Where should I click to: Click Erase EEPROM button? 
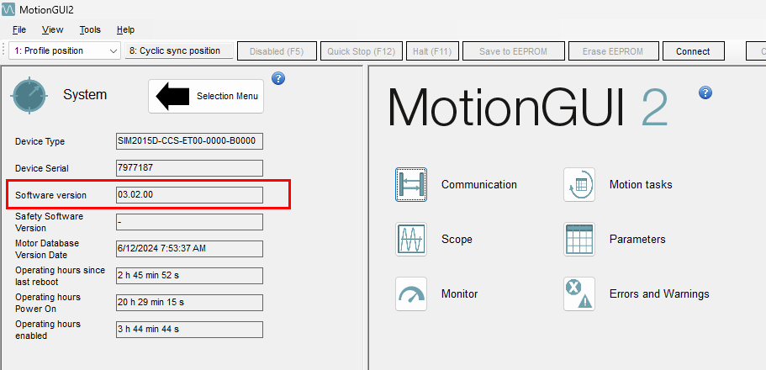[613, 51]
